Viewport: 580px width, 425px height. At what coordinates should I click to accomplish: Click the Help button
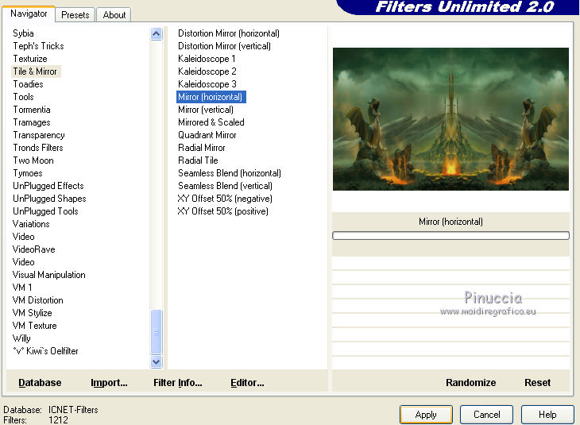click(x=547, y=414)
